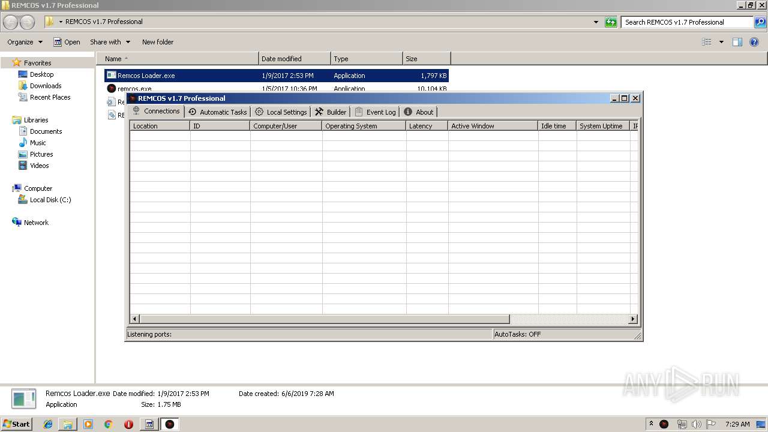This screenshot has height=432, width=768.
Task: Select Libraries in the navigation pane
Action: (36, 120)
